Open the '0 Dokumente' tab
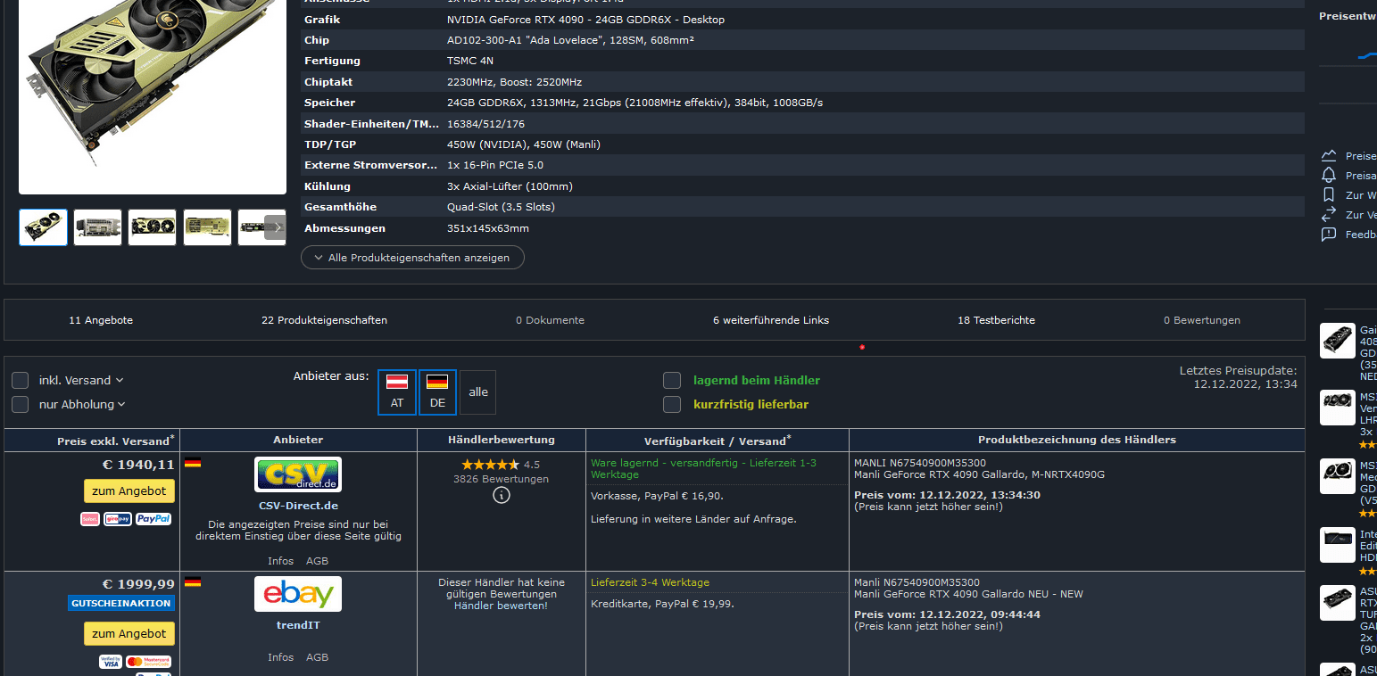Viewport: 1377px width, 676px height. point(550,320)
